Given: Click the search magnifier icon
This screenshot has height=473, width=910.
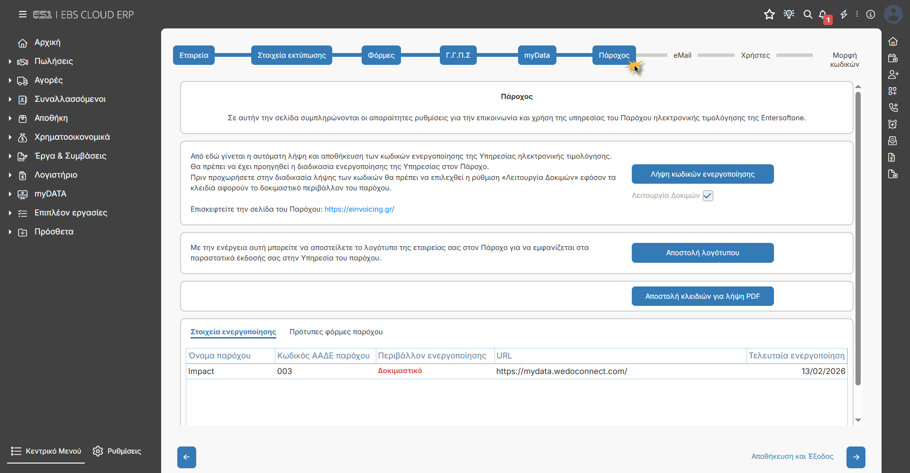Looking at the screenshot, I should point(808,14).
